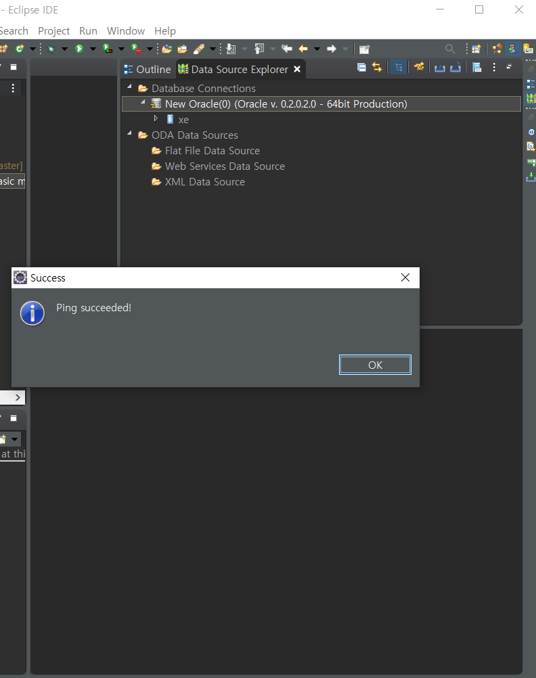This screenshot has width=536, height=678.
Task: Click the blue info icon in the dialog
Action: pyautogui.click(x=32, y=313)
